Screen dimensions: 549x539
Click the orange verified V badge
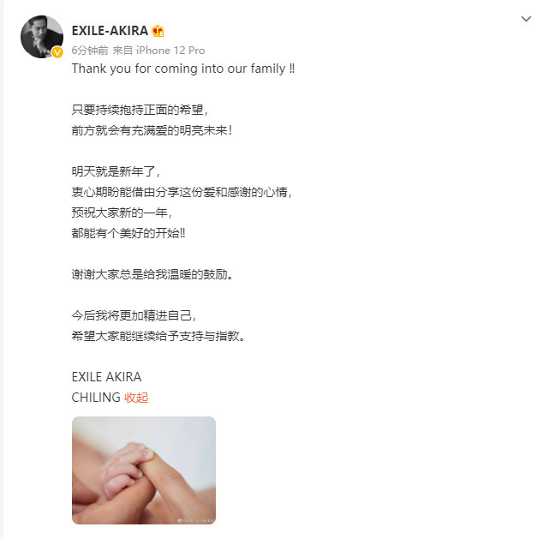click(x=57, y=52)
